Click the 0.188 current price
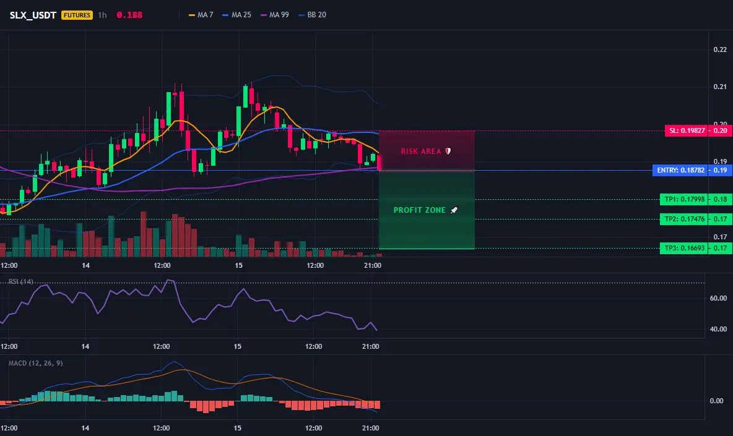Image resolution: width=733 pixels, height=436 pixels. [x=129, y=15]
